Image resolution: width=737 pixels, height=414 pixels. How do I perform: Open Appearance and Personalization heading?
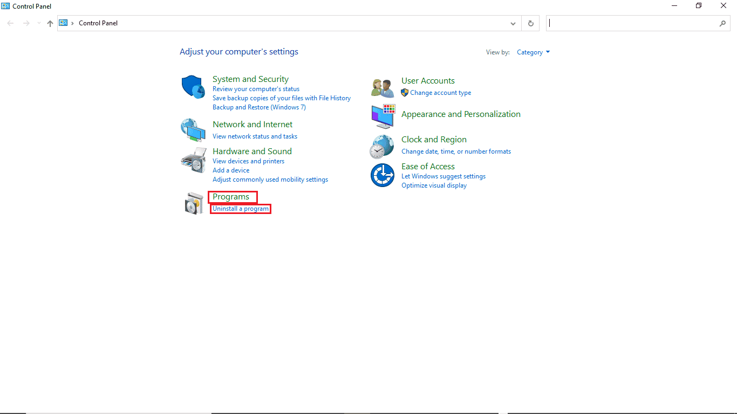(461, 114)
